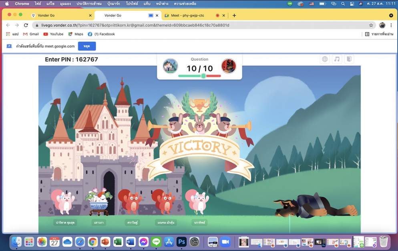Viewport: 398px width, 251px height.
Task: Open the ไฟล์ menu
Action: [38, 4]
